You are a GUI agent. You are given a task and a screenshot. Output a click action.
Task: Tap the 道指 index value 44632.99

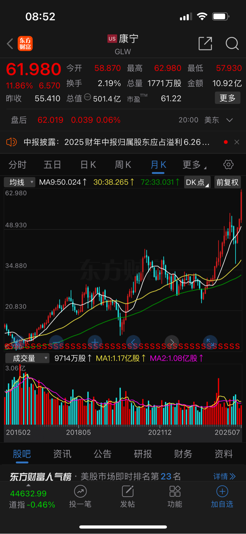click(29, 493)
